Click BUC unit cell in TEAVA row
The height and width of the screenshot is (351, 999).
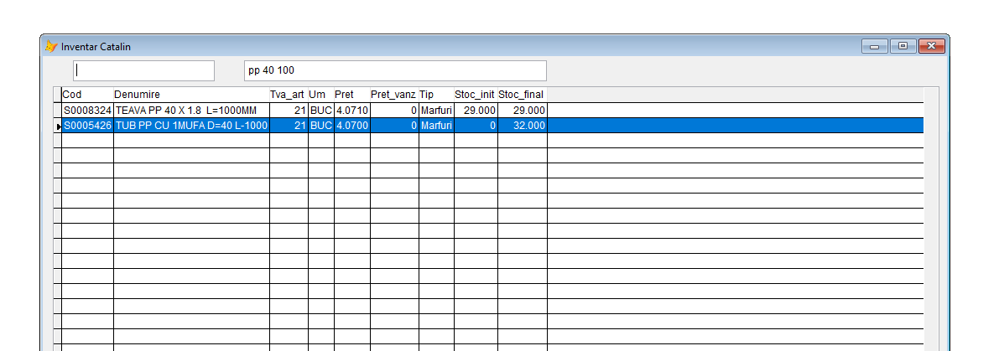click(x=321, y=111)
